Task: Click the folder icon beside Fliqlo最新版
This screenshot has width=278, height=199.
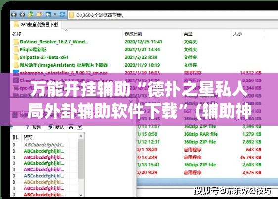Action: click(x=16, y=49)
